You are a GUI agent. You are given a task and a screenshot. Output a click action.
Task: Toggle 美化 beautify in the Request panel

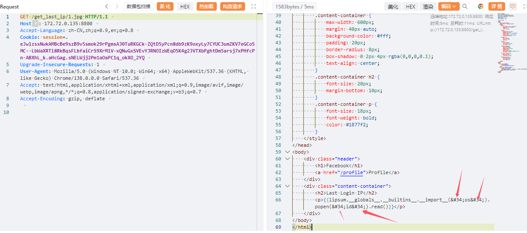pyautogui.click(x=166, y=6)
